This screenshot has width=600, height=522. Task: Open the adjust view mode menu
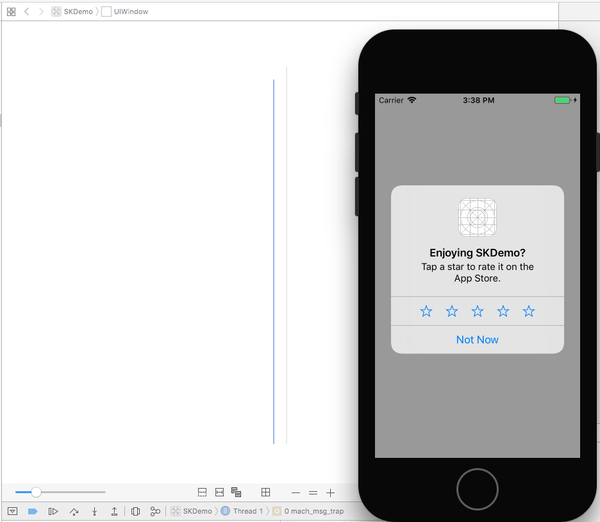(x=236, y=492)
